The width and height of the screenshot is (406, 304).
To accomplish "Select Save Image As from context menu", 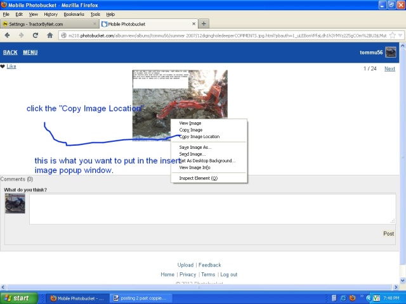I will 195,148.
